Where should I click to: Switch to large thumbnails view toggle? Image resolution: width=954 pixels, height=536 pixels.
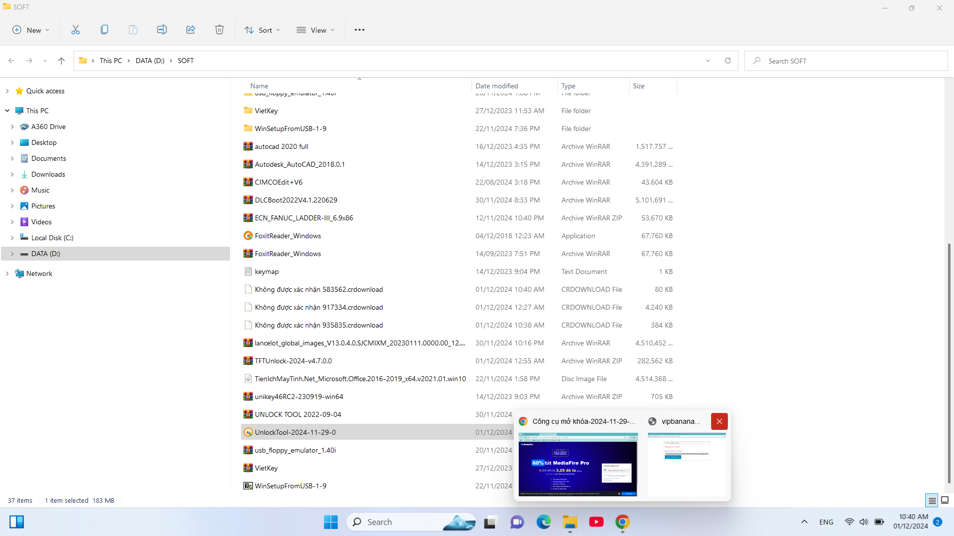click(945, 500)
